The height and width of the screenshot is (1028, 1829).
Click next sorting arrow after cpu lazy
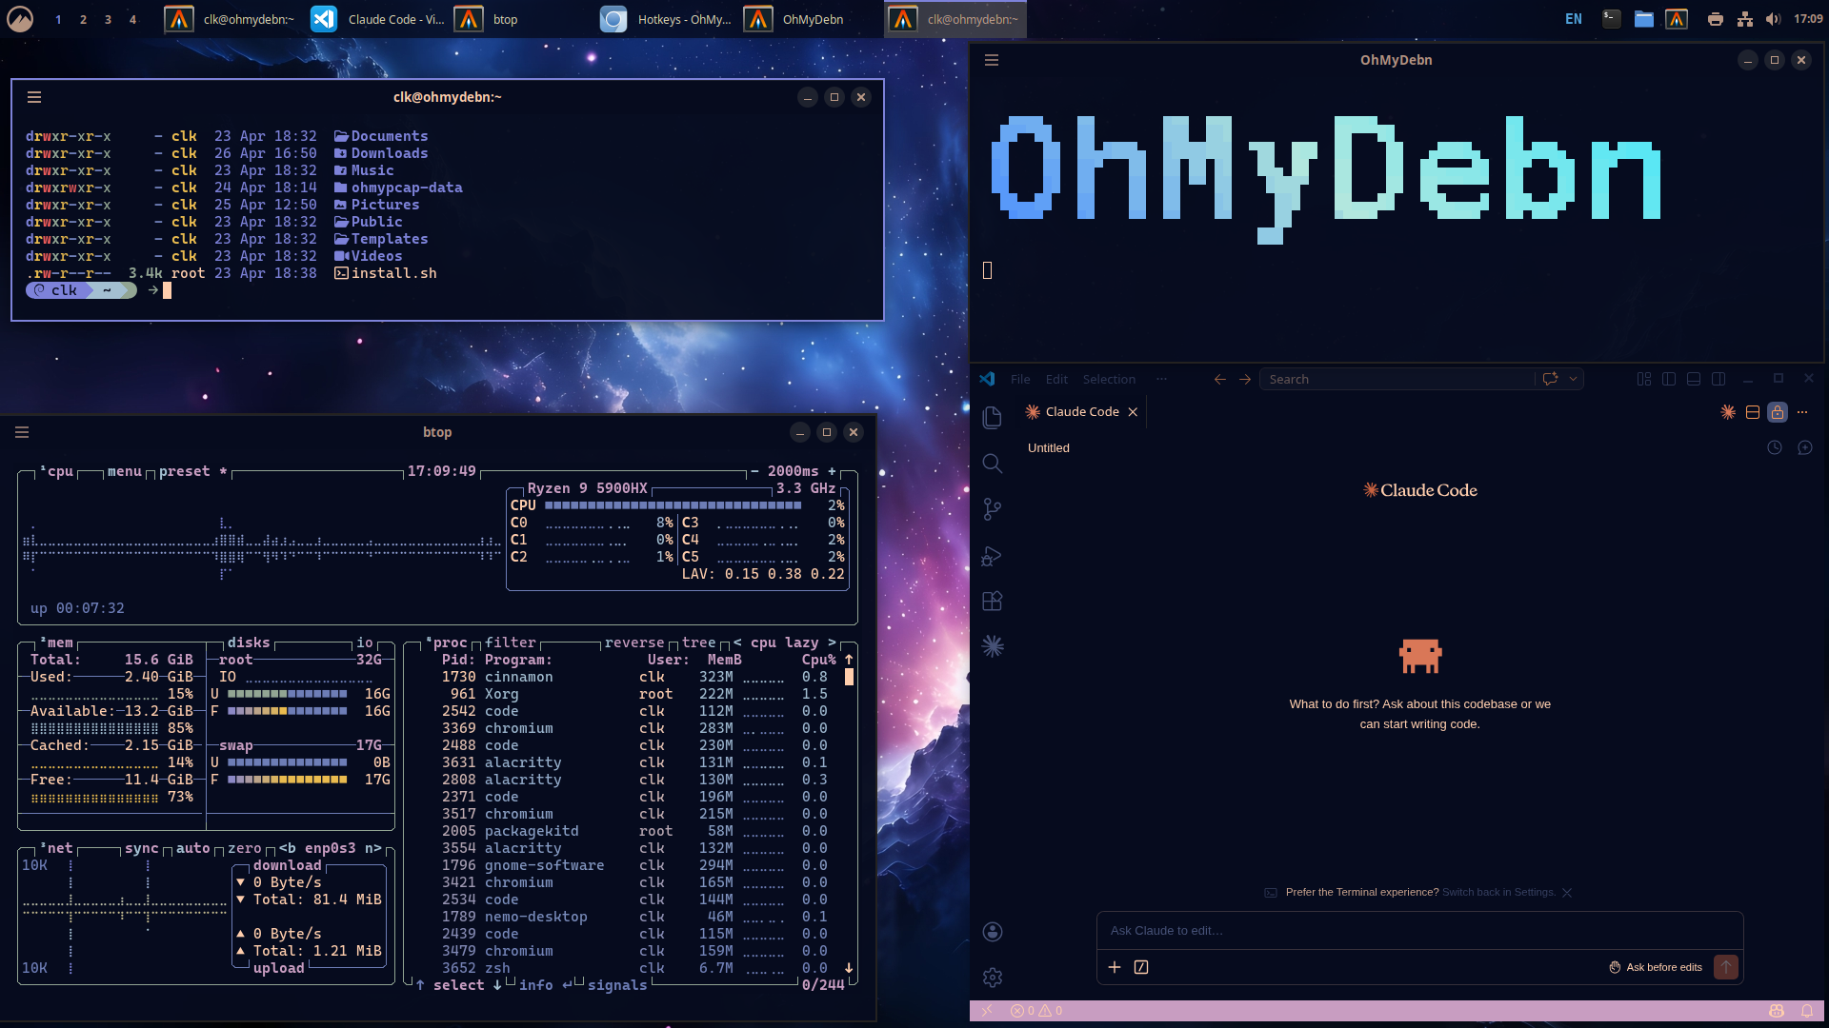click(x=832, y=642)
